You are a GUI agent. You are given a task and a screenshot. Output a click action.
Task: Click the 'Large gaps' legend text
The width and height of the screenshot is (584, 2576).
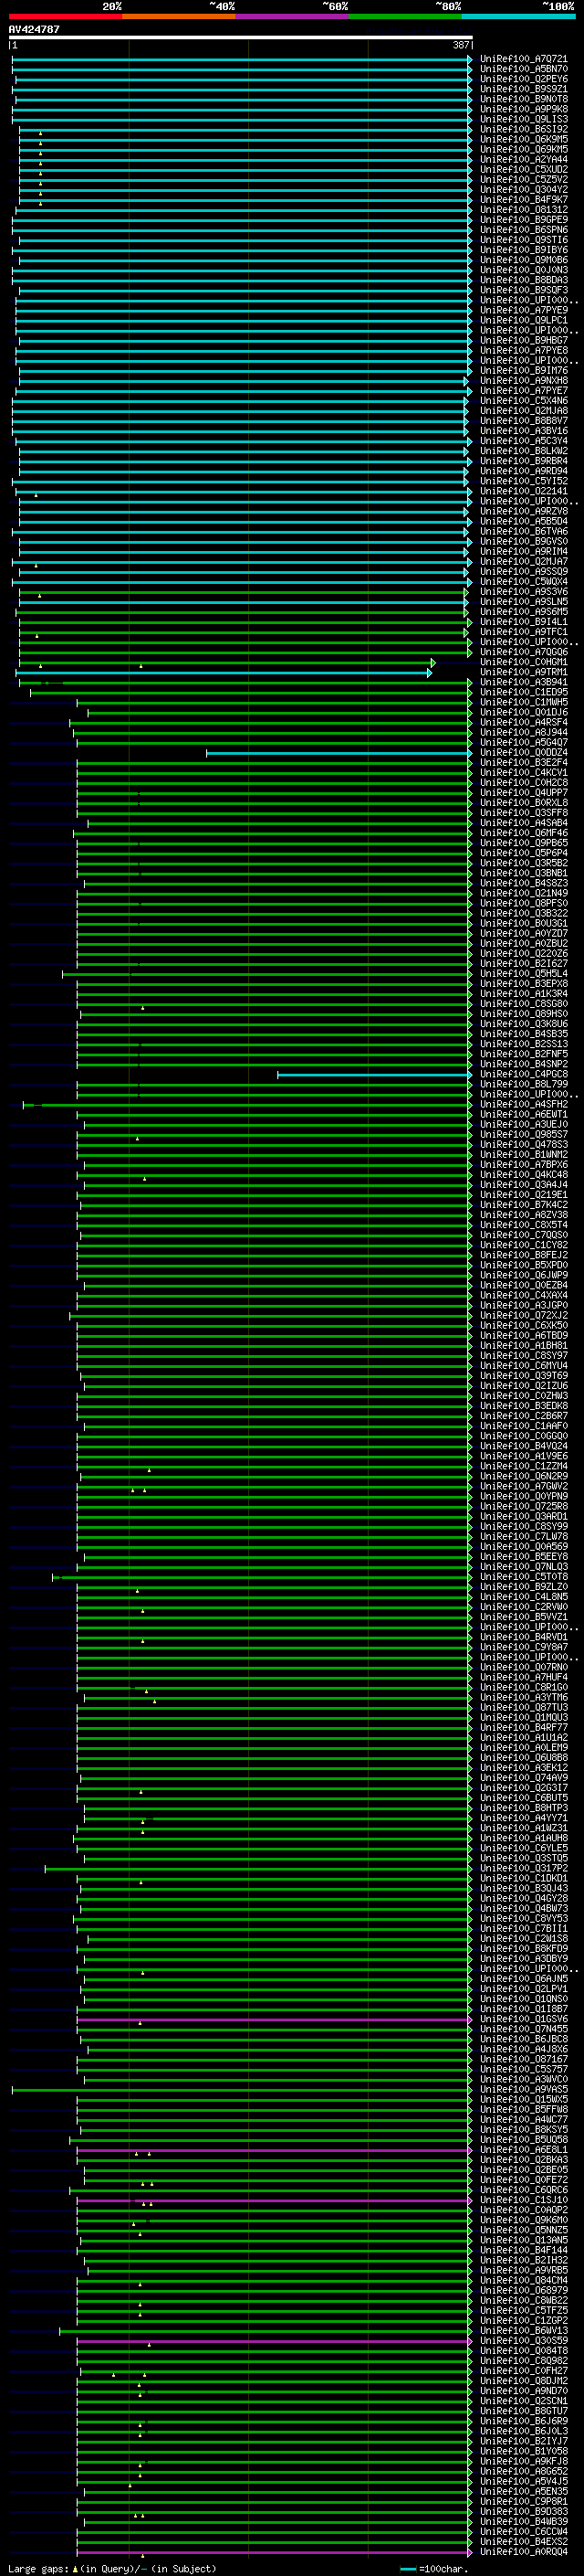(x=40, y=2568)
